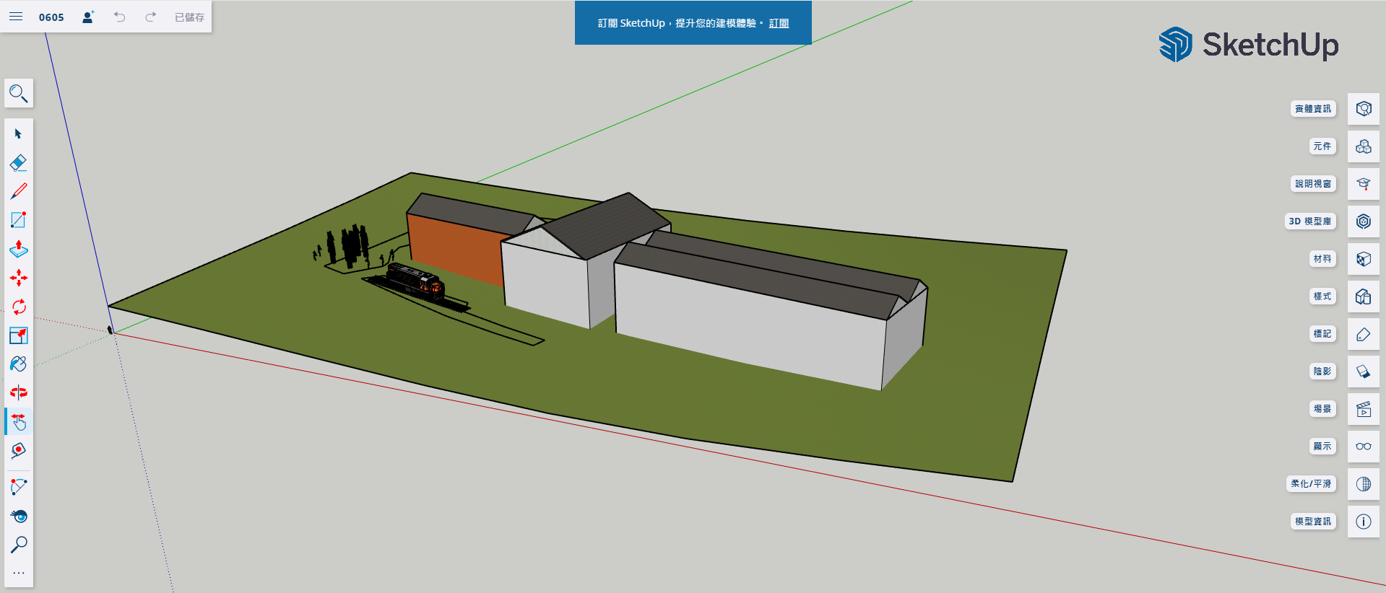
Task: Activate the Paint bucket tool
Action: [19, 364]
